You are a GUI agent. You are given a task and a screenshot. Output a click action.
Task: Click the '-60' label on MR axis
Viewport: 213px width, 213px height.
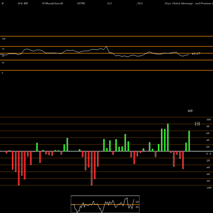[208, 174]
